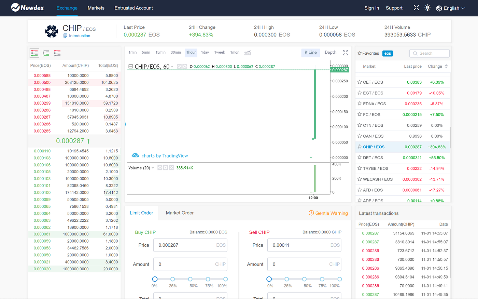
Task: Open CHIP/EOS series settings gear
Action: point(185,66)
